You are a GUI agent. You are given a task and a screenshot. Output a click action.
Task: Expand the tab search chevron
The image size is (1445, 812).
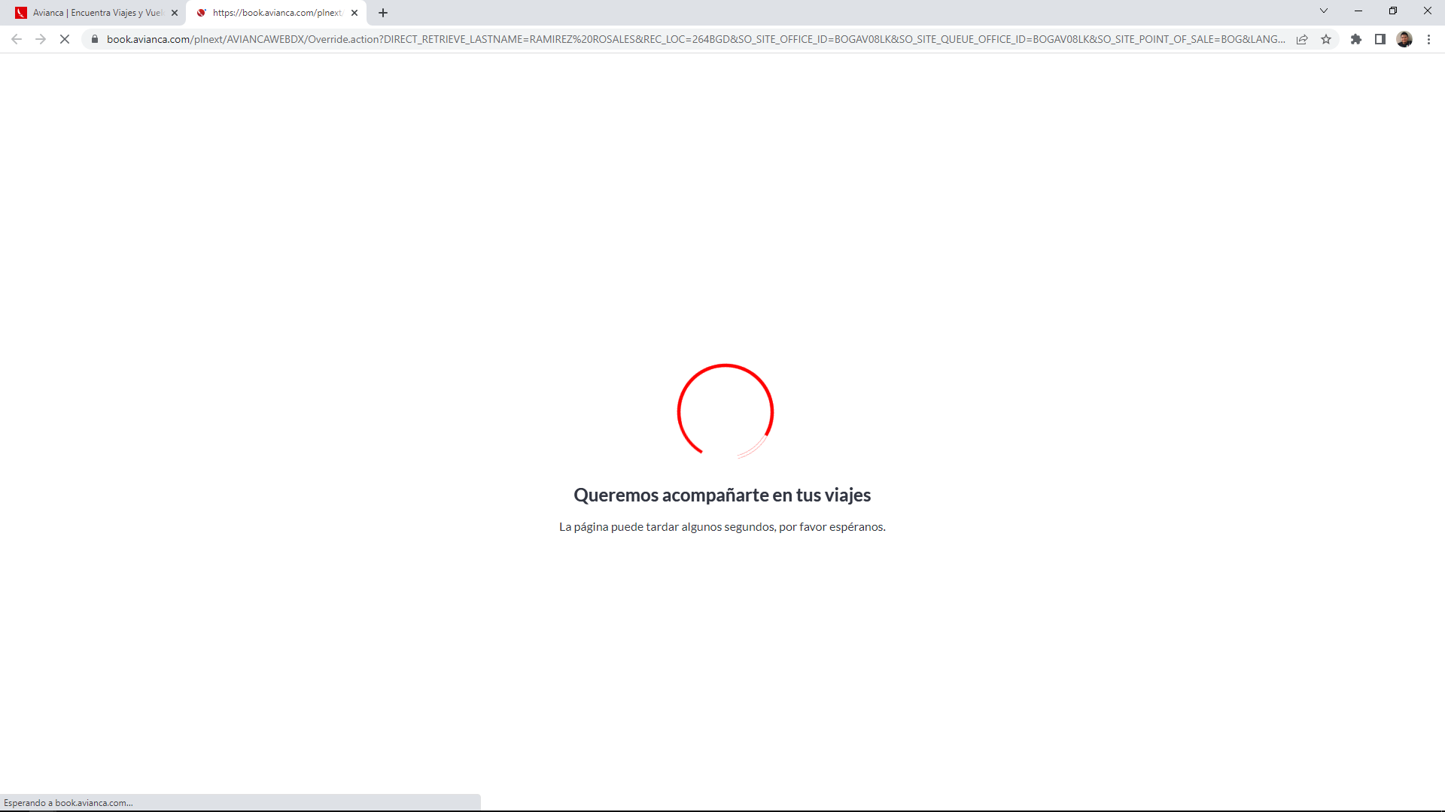point(1324,11)
